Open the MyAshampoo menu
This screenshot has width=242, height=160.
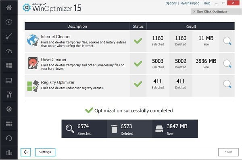(190, 3)
